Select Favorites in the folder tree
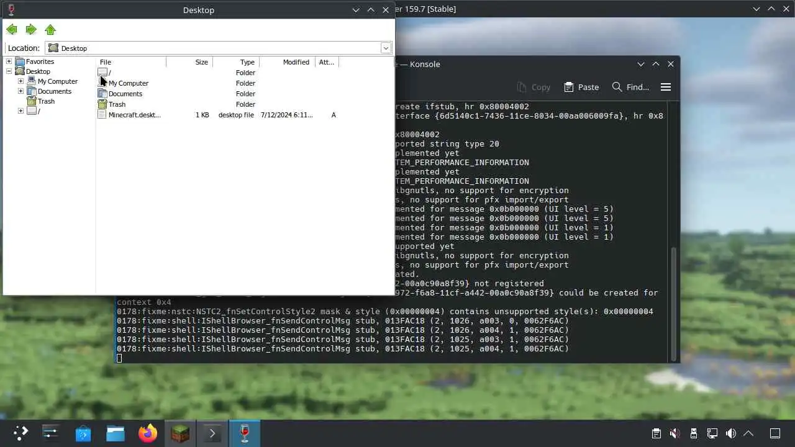The width and height of the screenshot is (795, 447). [40, 61]
